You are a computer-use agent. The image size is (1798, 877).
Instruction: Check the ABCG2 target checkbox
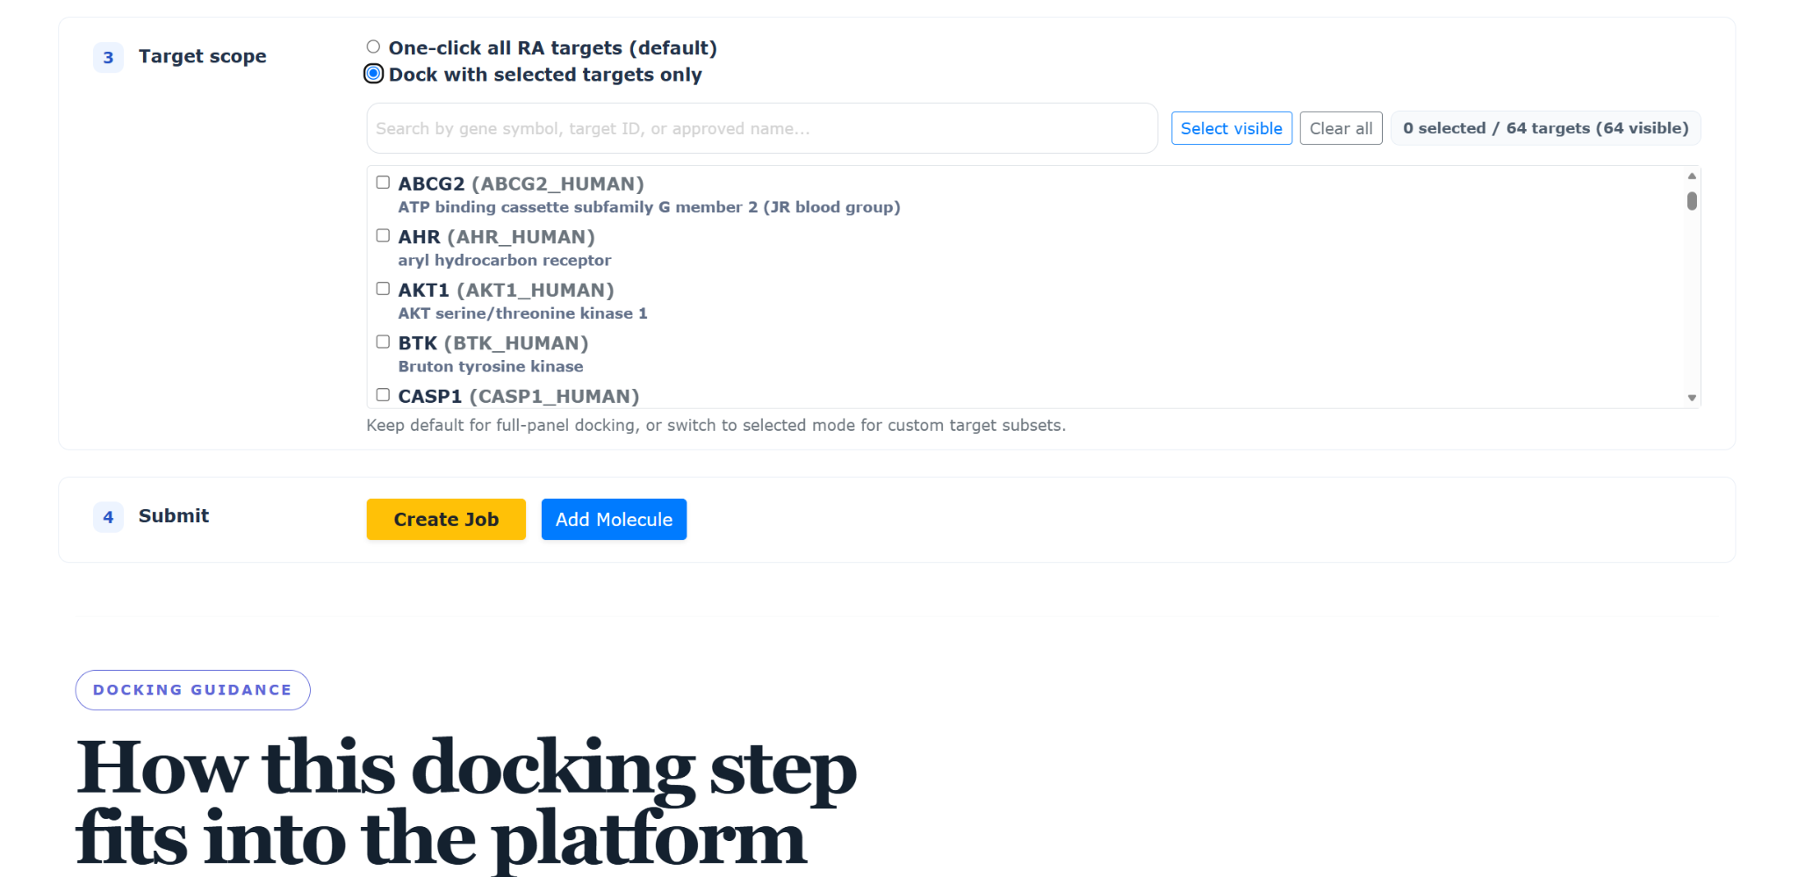tap(383, 183)
